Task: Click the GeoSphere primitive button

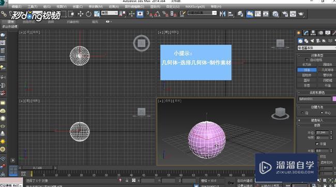Action: (327, 70)
